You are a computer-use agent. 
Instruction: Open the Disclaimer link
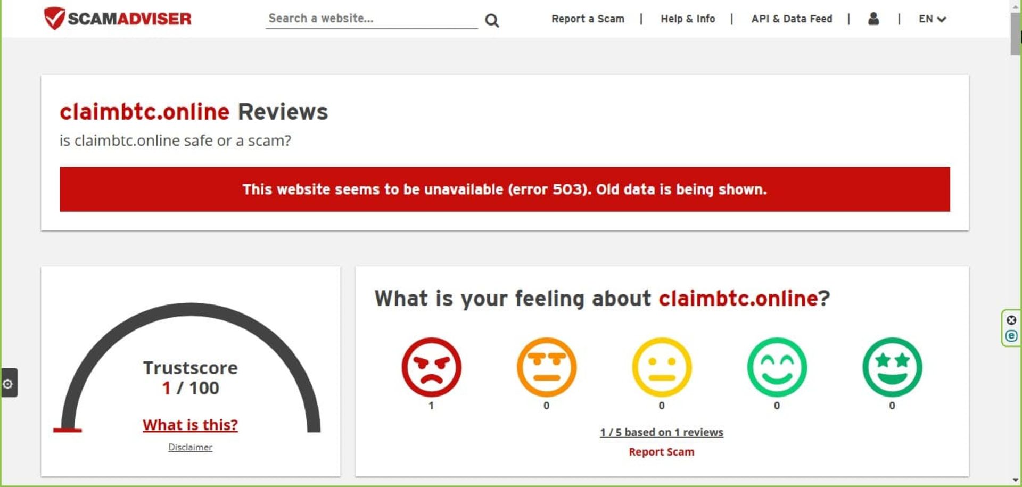click(190, 447)
